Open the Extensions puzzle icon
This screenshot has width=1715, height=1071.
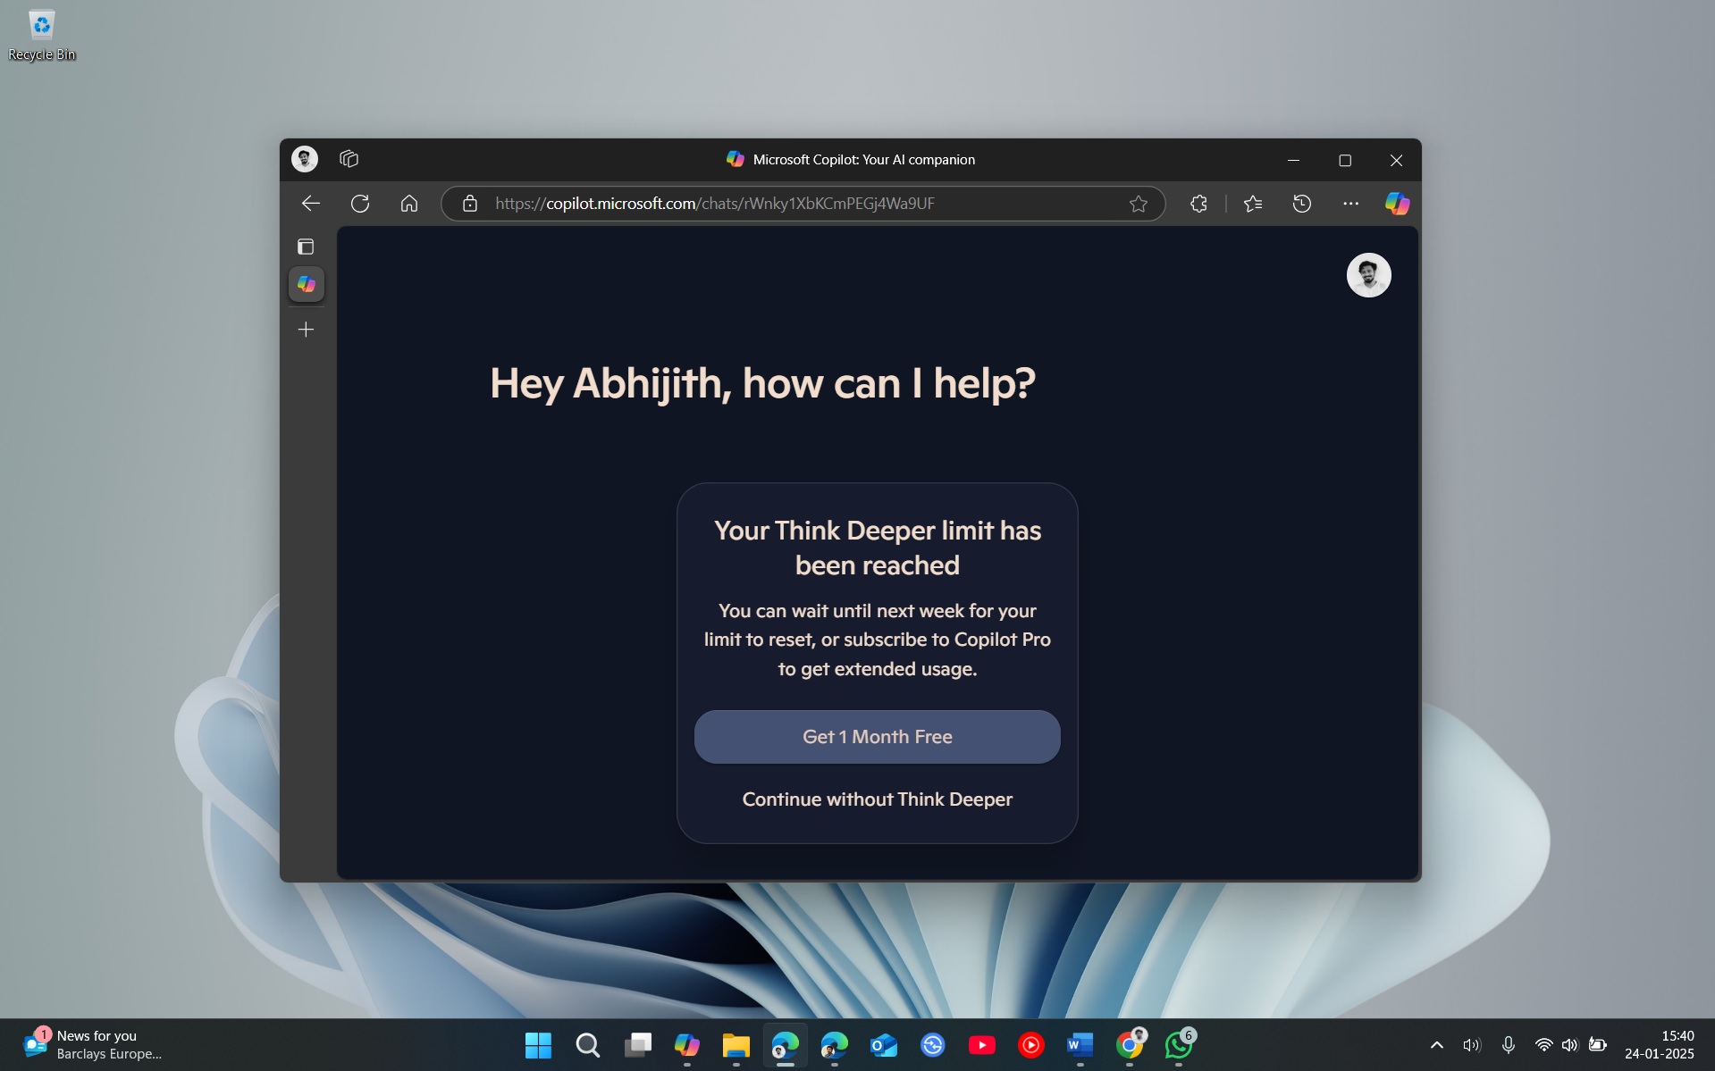1199,204
